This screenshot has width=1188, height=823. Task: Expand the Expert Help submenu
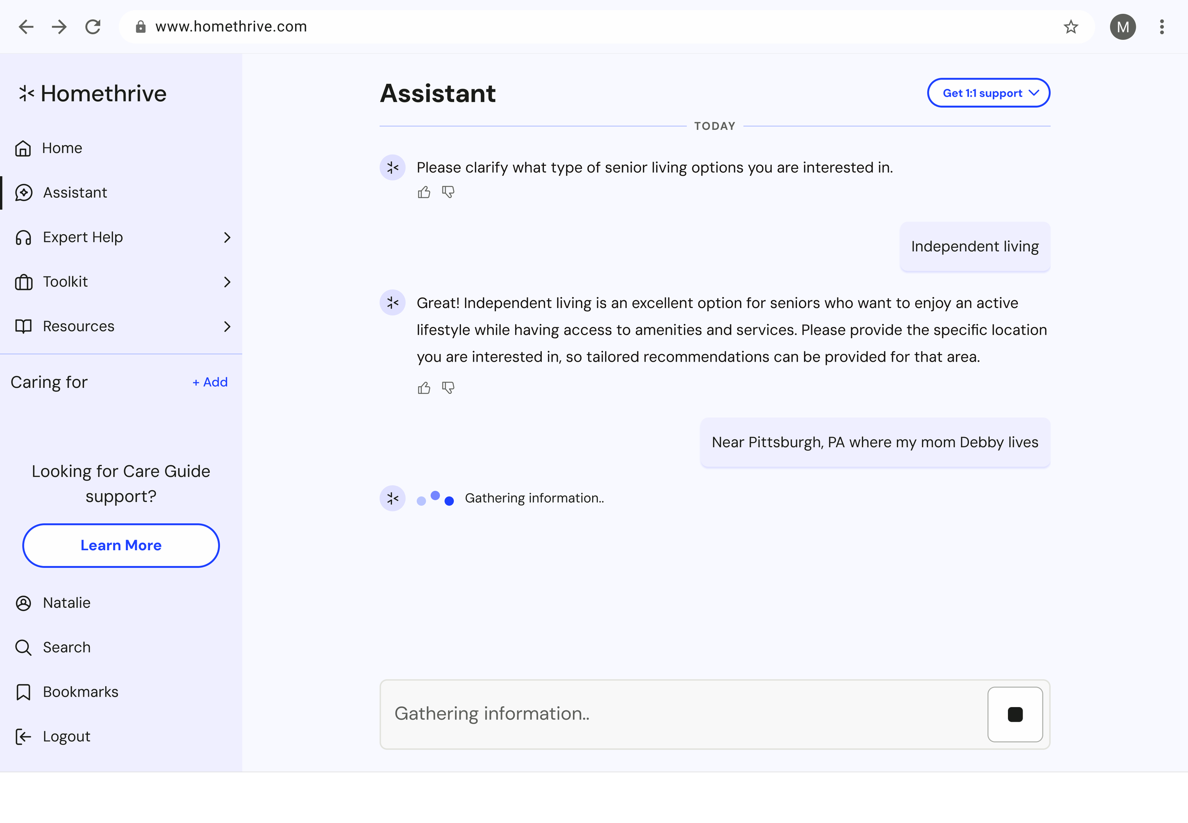[x=227, y=237]
